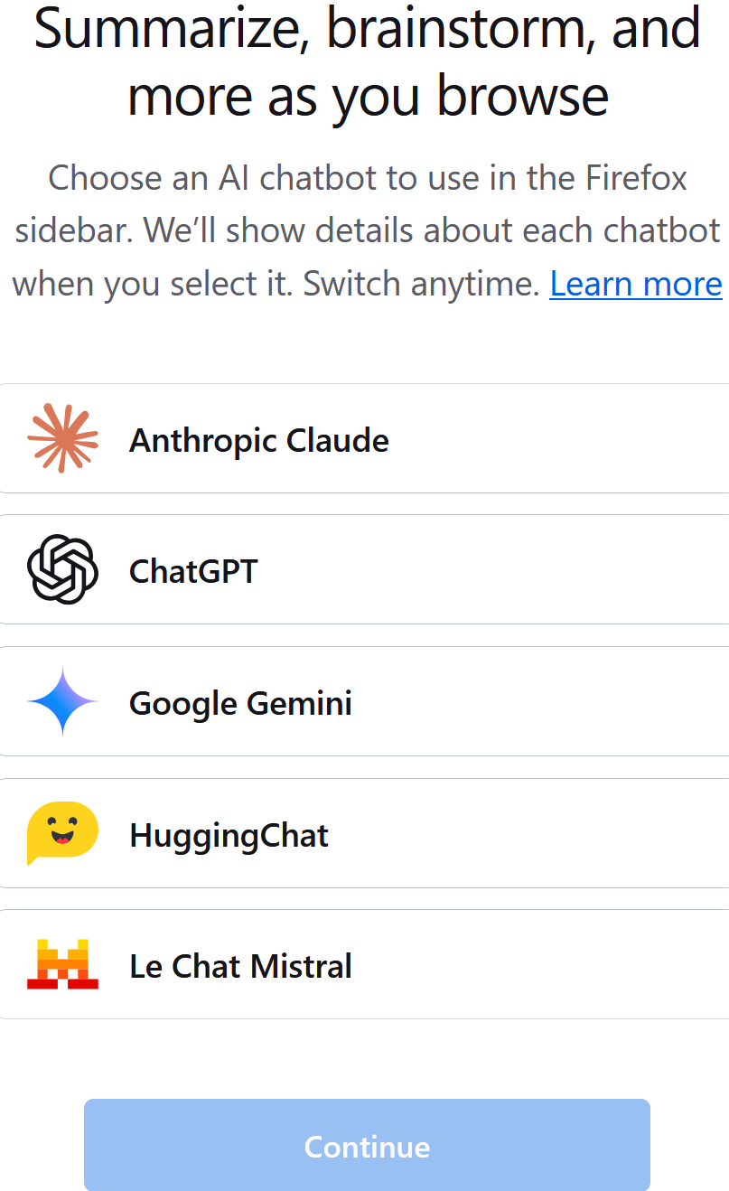Click the ChatGPT swirl logo

pyautogui.click(x=61, y=569)
